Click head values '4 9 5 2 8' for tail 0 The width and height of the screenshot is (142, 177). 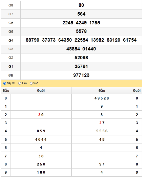[x=102, y=98]
